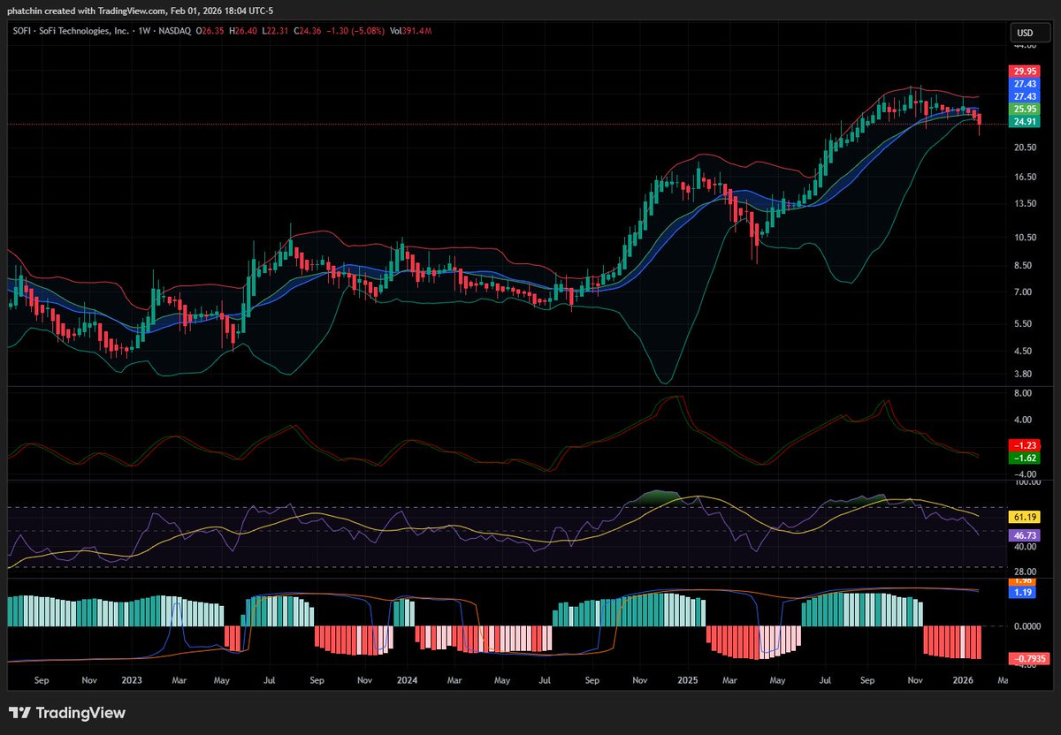Click the 13.50 price axis label
The width and height of the screenshot is (1061, 735).
click(1024, 203)
